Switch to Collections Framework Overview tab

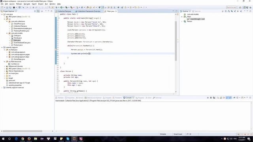(x=89, y=11)
